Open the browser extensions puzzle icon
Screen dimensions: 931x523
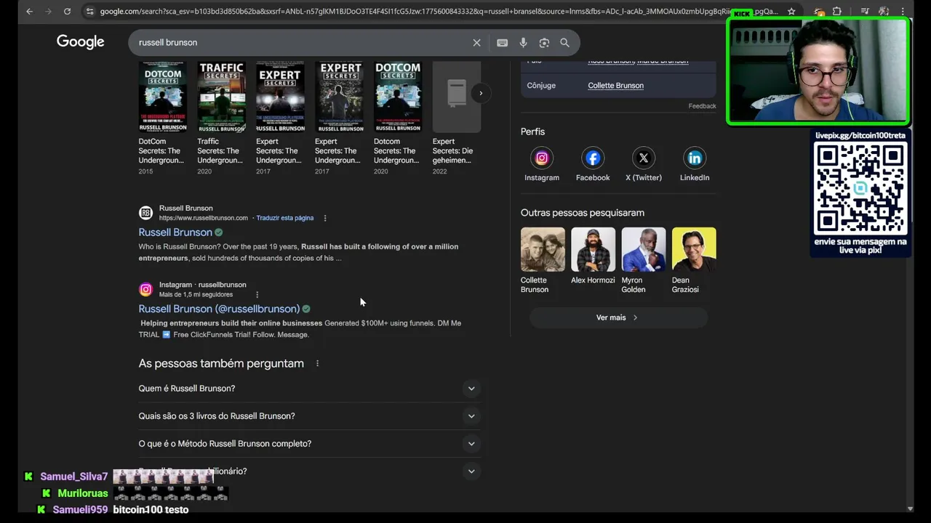click(x=837, y=12)
